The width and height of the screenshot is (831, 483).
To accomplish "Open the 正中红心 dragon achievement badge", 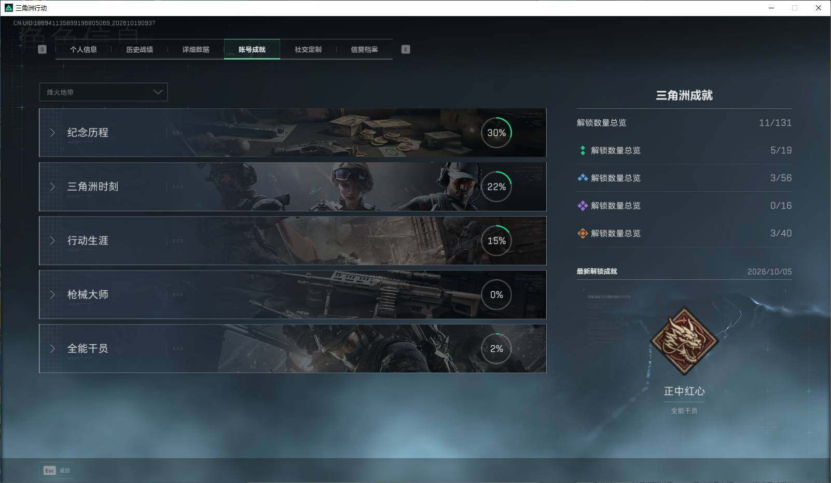I will (684, 341).
